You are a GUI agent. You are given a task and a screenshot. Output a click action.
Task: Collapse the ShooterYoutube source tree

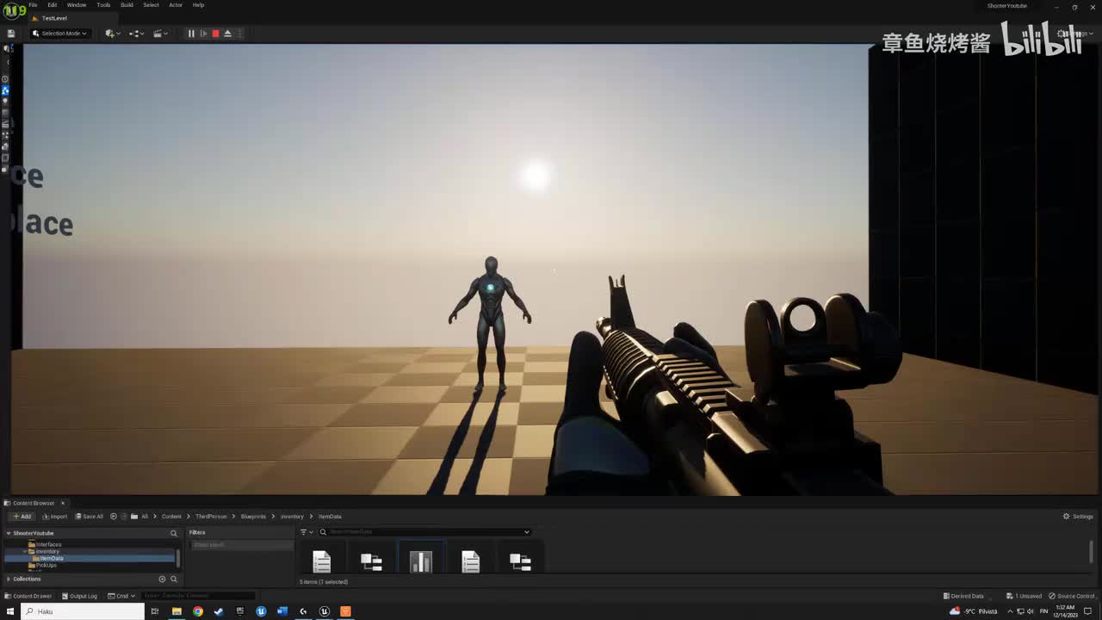(9, 533)
